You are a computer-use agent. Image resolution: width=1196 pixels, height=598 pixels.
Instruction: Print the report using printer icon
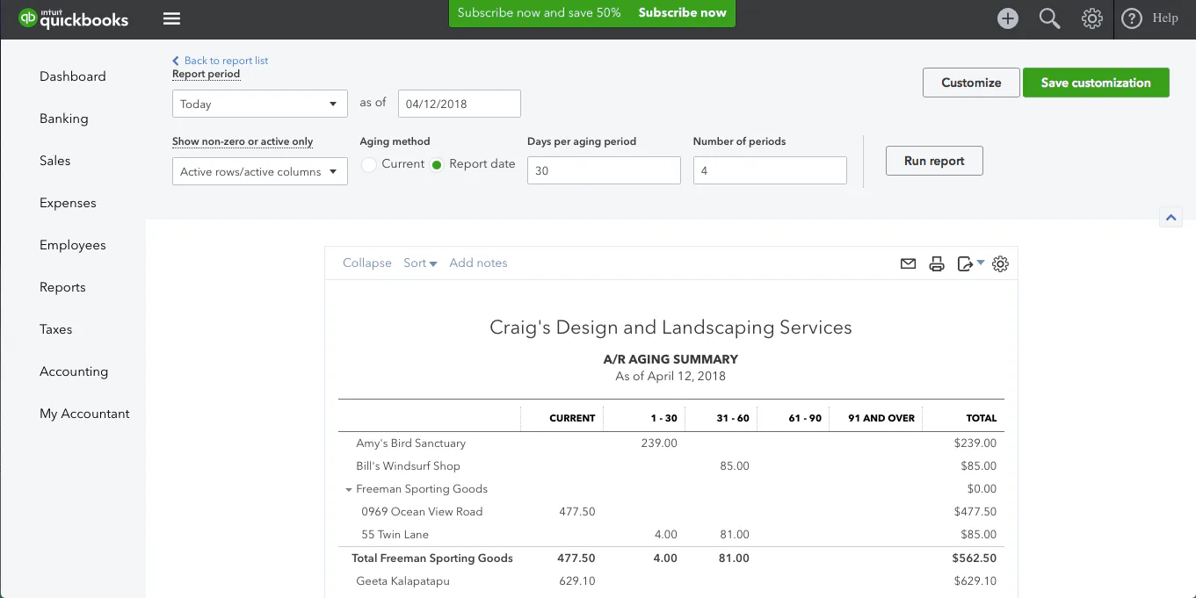937,263
